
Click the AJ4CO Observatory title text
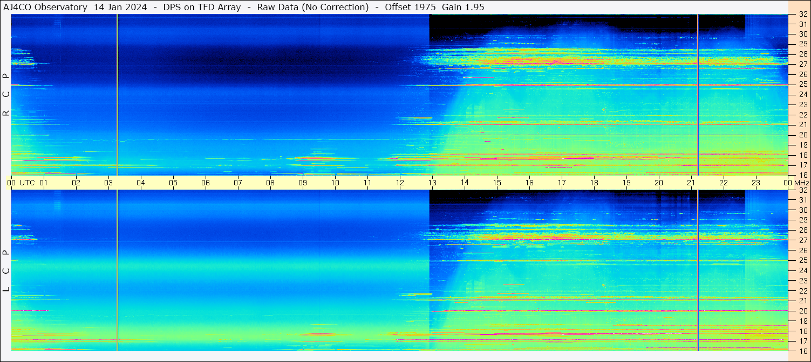tap(45, 7)
